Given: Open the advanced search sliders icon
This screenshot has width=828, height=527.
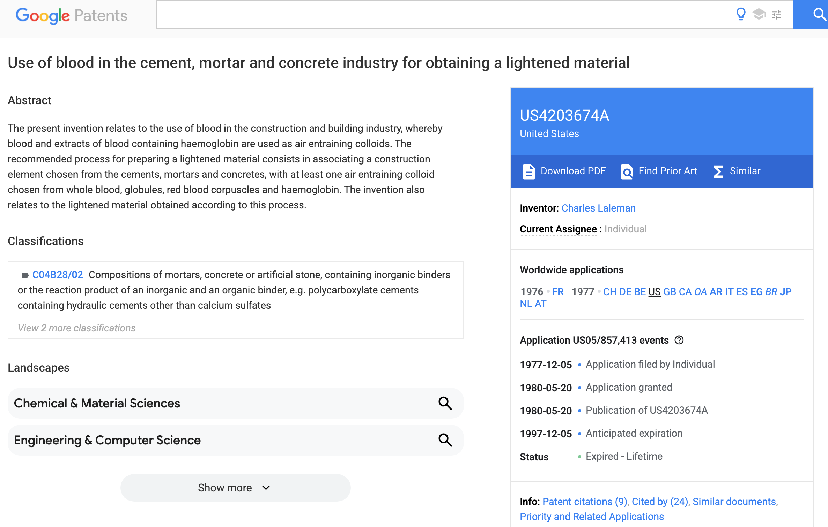Looking at the screenshot, I should 777,15.
